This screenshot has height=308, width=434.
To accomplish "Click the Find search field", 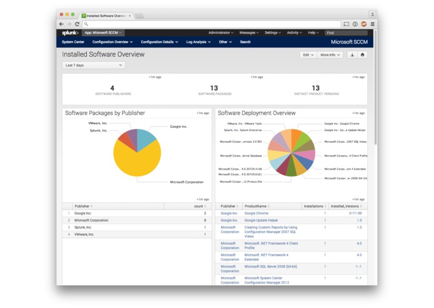I will [346, 32].
